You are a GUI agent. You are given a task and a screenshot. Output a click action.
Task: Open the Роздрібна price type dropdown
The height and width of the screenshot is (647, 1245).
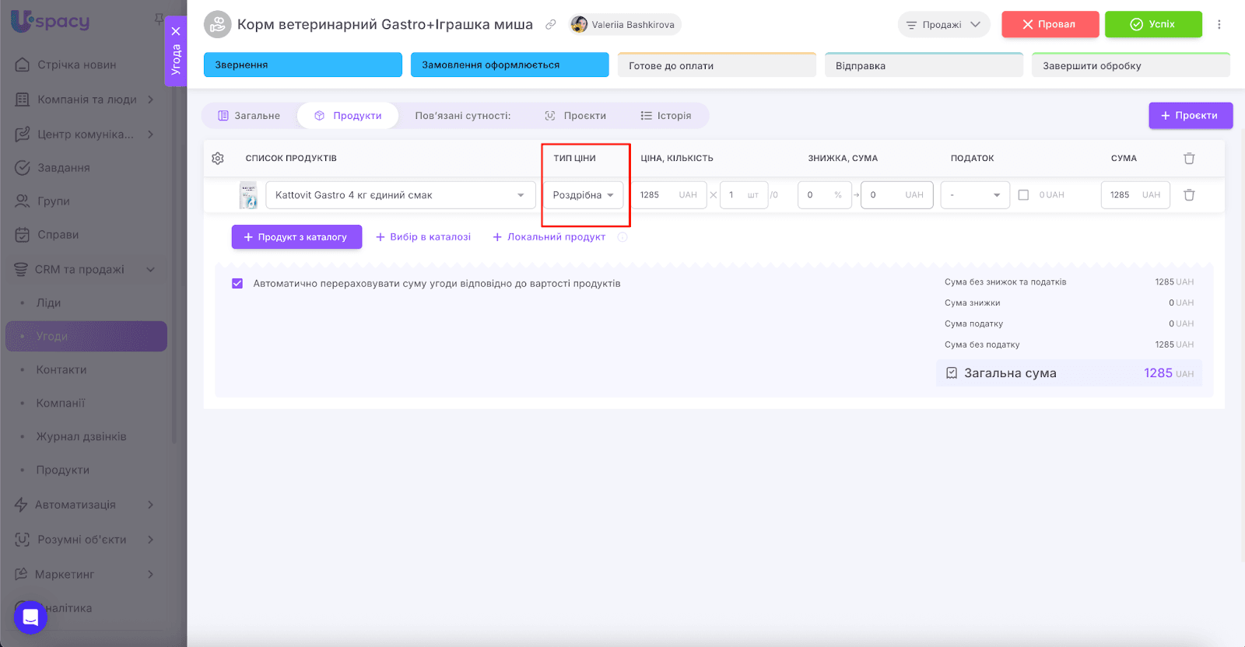(583, 195)
